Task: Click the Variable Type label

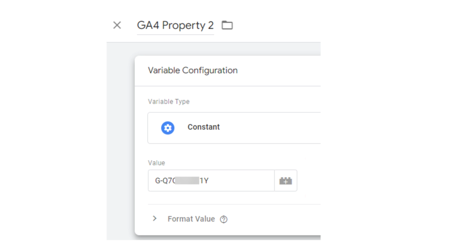Action: 169,102
